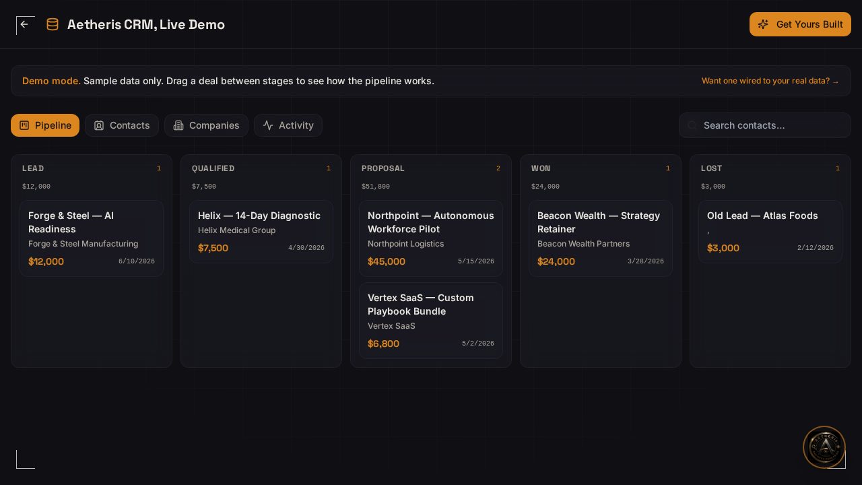This screenshot has width=862, height=485.
Task: Click the Proposal column count '2'
Action: click(498, 168)
